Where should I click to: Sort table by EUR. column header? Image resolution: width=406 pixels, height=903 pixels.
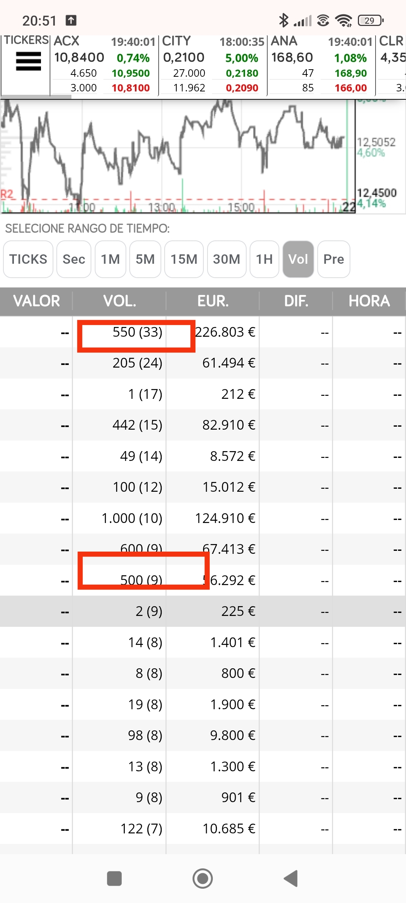[x=213, y=301]
